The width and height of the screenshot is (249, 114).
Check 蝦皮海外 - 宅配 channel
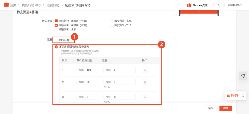(x=112, y=21)
